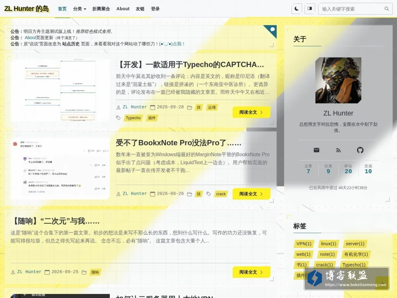The image size is (397, 298).
Task: Follow the About link in announcements
Action: click(30, 38)
